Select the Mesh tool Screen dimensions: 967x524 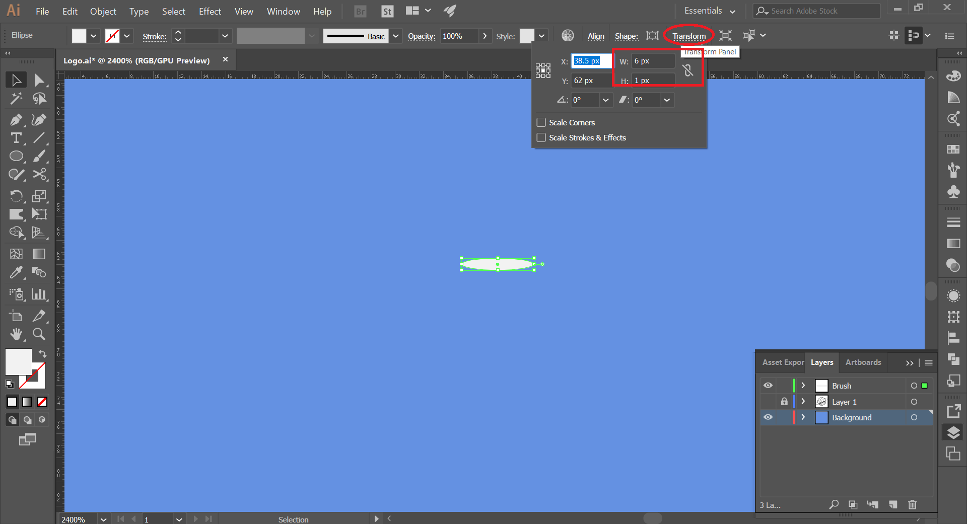(x=16, y=254)
